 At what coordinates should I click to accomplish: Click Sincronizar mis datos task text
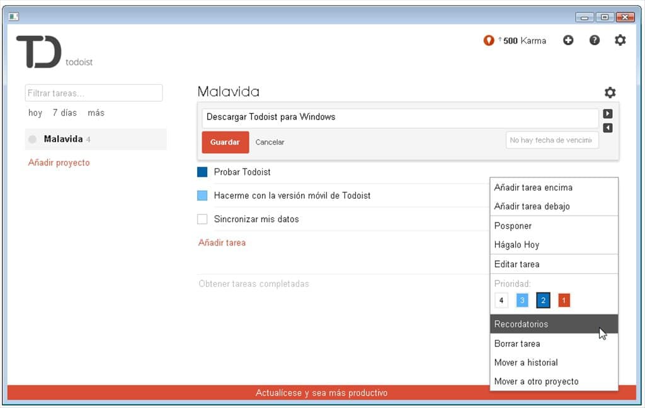tap(256, 219)
